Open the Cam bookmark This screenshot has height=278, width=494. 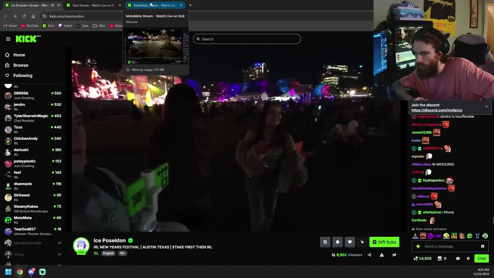click(82, 26)
